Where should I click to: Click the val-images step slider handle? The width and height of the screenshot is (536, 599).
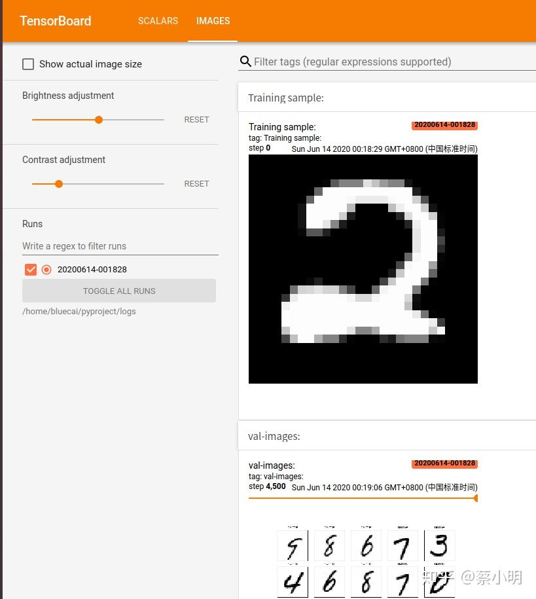coord(476,498)
